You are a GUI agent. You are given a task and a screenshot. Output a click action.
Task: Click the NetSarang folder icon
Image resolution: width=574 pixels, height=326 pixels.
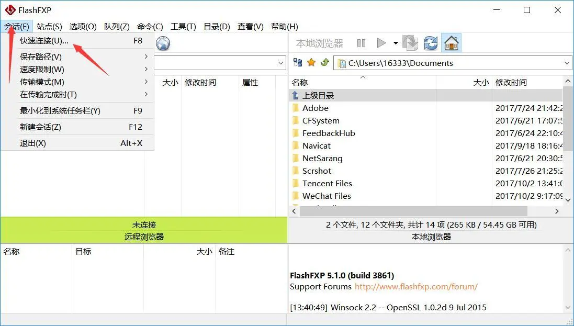click(296, 158)
